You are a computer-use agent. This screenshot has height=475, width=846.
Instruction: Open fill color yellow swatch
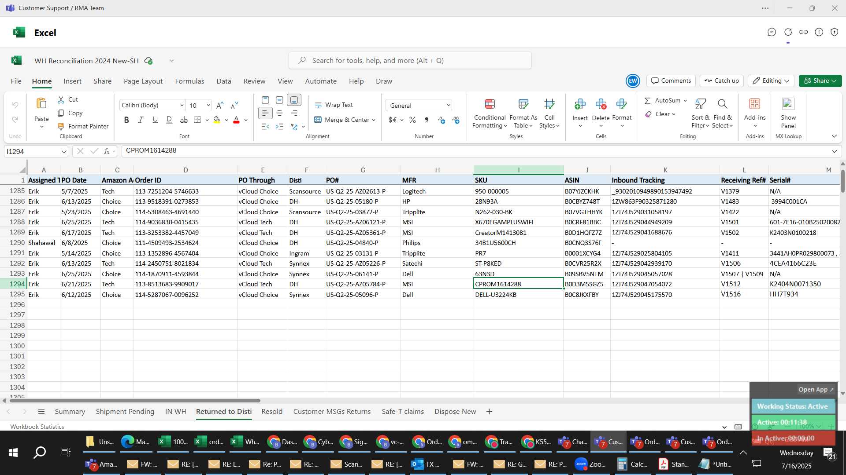click(216, 120)
